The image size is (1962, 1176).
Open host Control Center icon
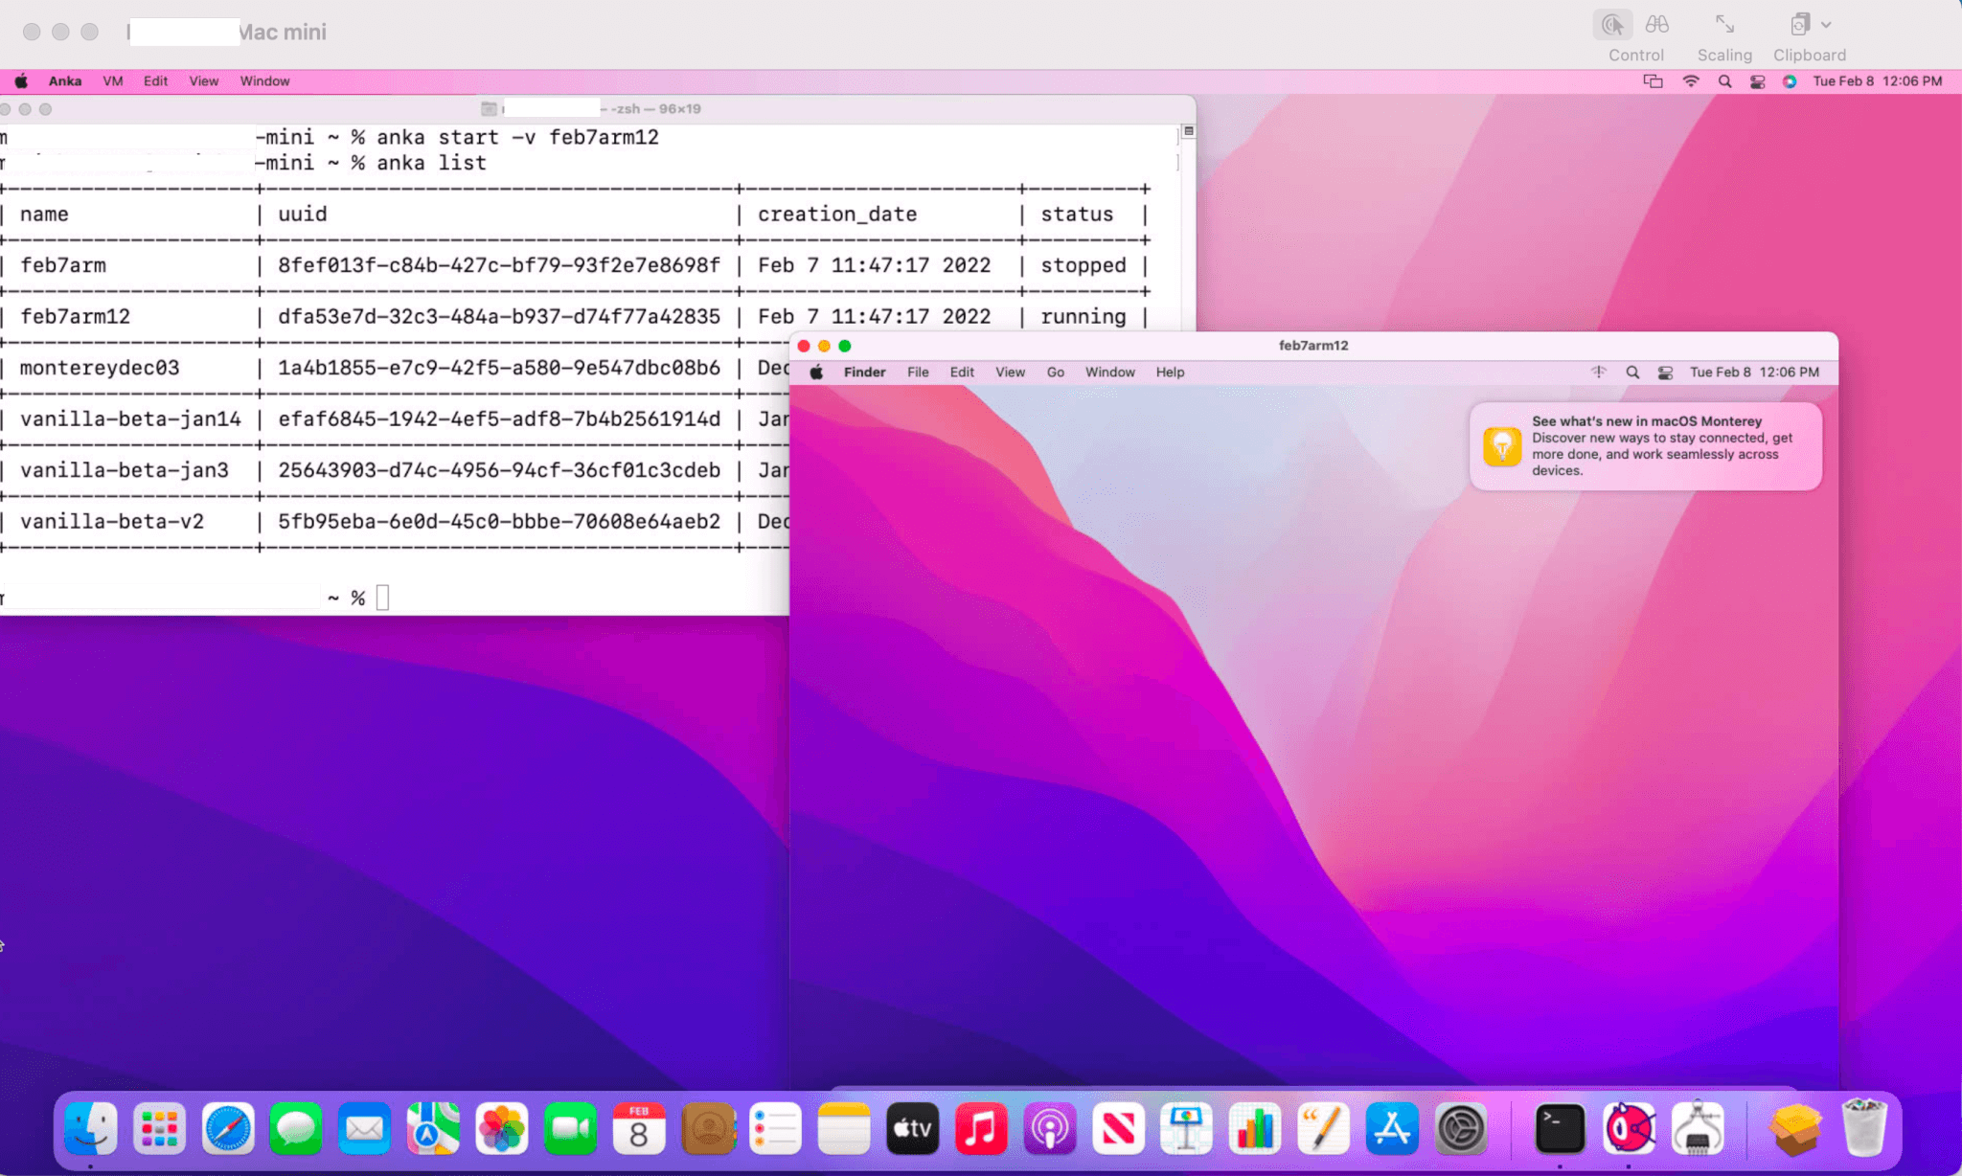(1757, 81)
